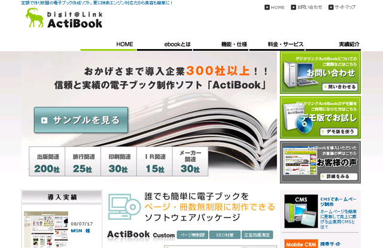Click the 広告効果測定 tag

tap(257, 235)
